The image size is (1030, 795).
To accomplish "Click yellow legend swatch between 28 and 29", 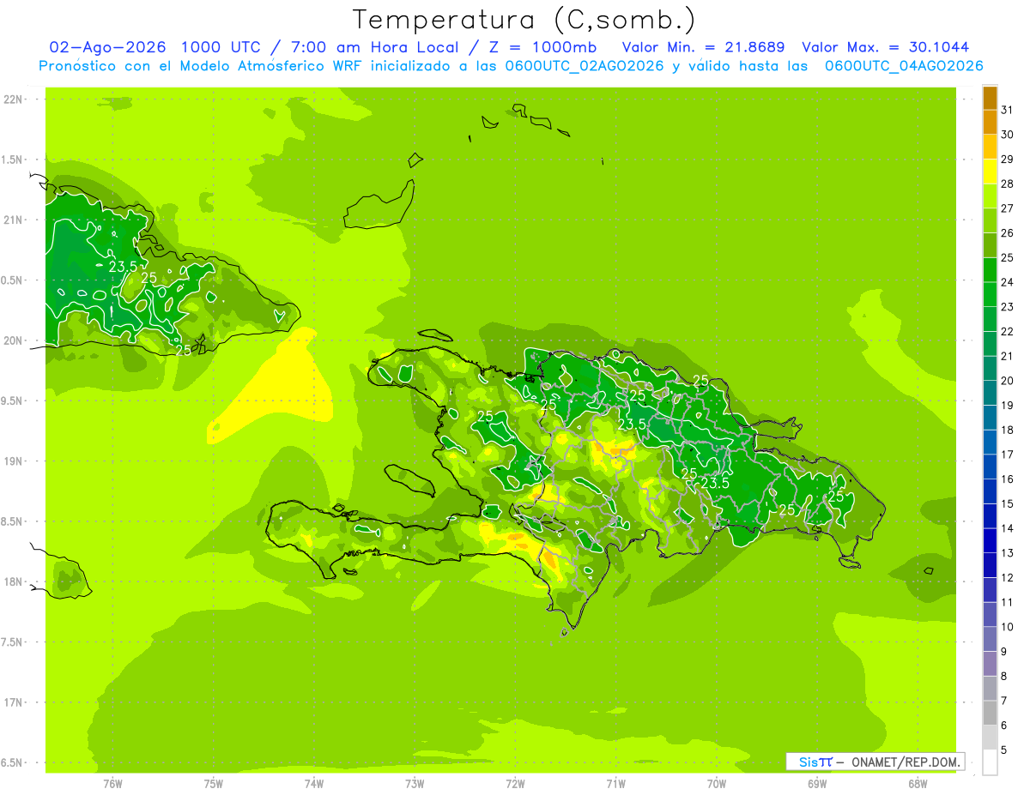I will pyautogui.click(x=990, y=172).
